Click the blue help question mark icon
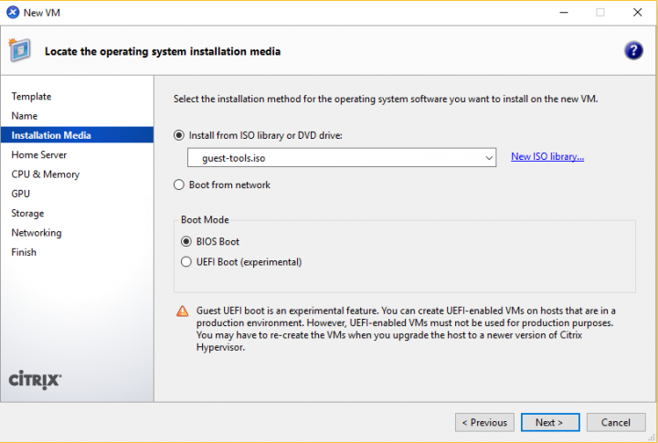The height and width of the screenshot is (443, 658). pyautogui.click(x=633, y=50)
